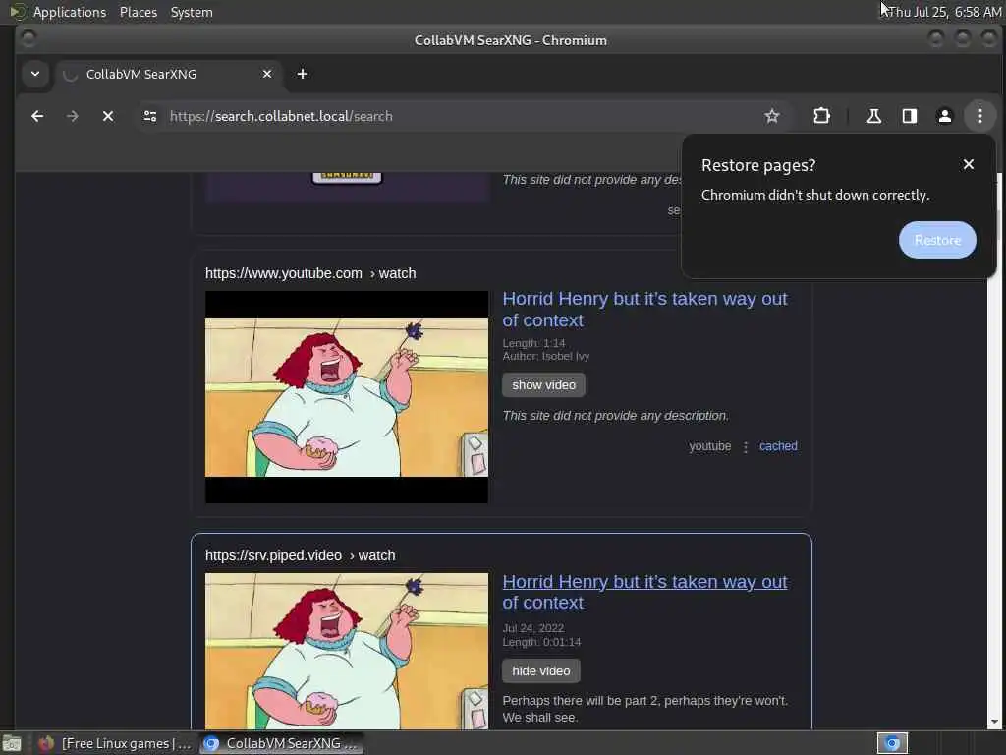Screen dimensions: 1006x755
Task: Open site information icon in address bar
Action: [150, 116]
